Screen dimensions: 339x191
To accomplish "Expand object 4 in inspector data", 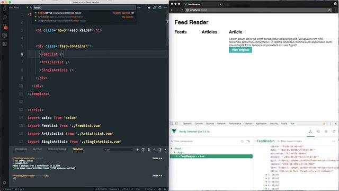I will 266,185.
